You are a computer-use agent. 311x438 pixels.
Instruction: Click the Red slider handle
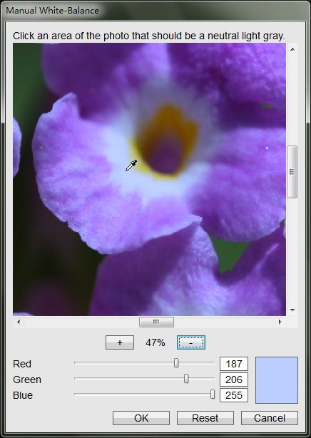pos(176,363)
